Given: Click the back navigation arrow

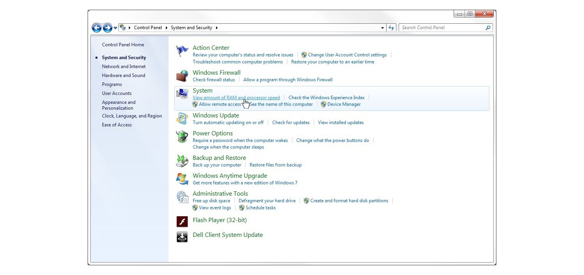Looking at the screenshot, I should [x=97, y=28].
